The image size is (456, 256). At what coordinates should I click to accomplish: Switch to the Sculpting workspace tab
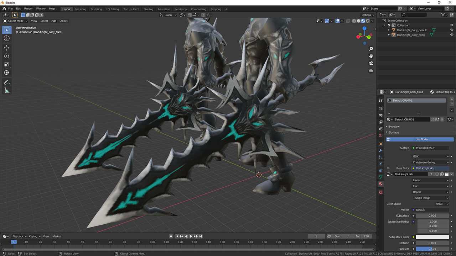click(96, 9)
